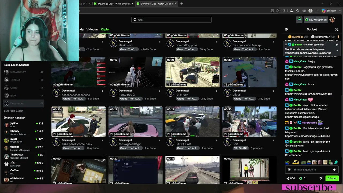Add page to favorites star icon
Screen dimensions: 343x193
pos(277,11)
